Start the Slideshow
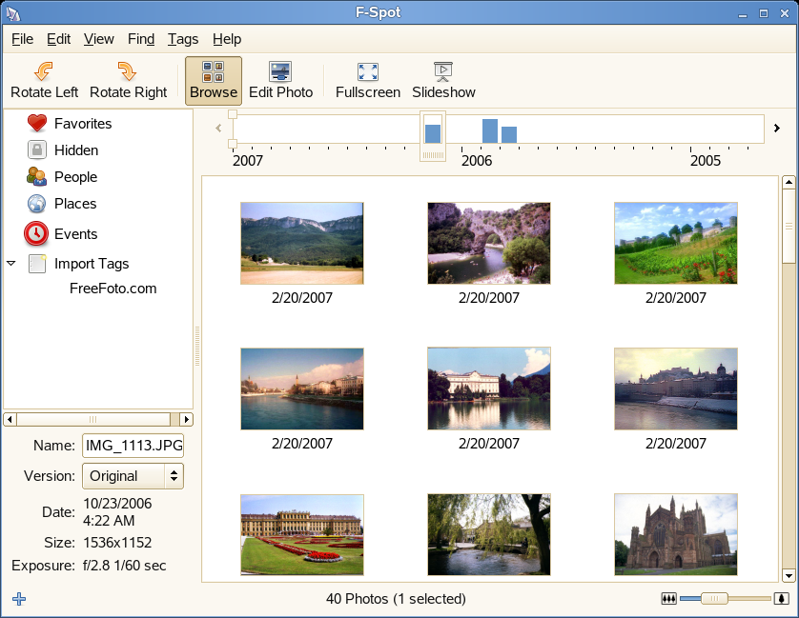Screen dimensions: 799x618 pos(443,81)
